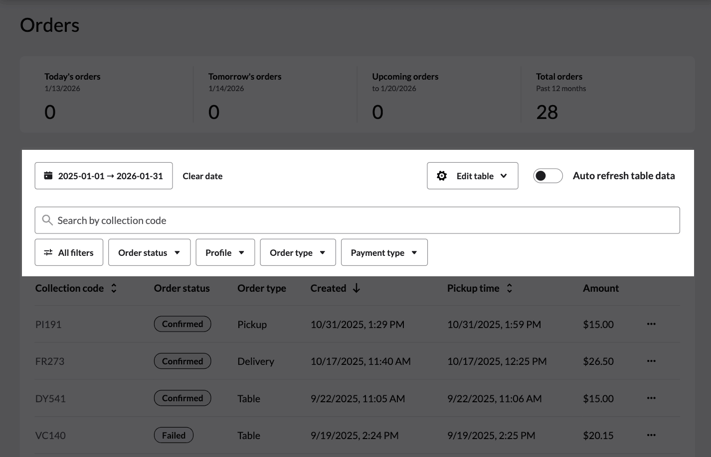Open the ellipsis actions icon for order PI191
Screen dimensions: 711x457
[x=651, y=324]
